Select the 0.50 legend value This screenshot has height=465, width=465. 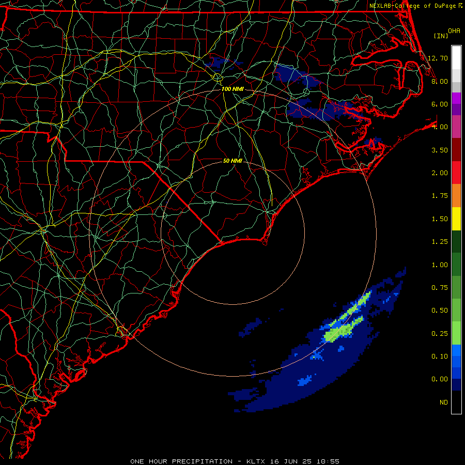pos(440,311)
